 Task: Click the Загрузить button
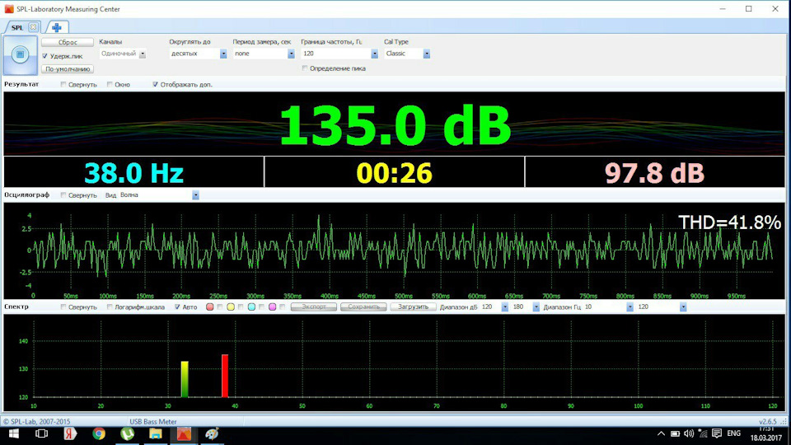pos(412,307)
